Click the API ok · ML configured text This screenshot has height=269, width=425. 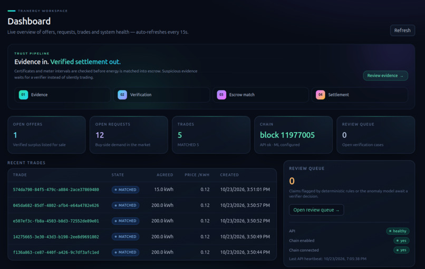pos(279,145)
